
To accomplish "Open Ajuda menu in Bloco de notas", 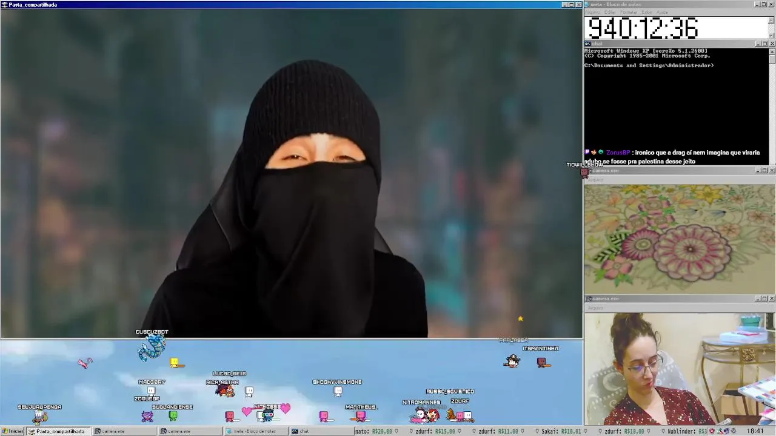I will 662,12.
